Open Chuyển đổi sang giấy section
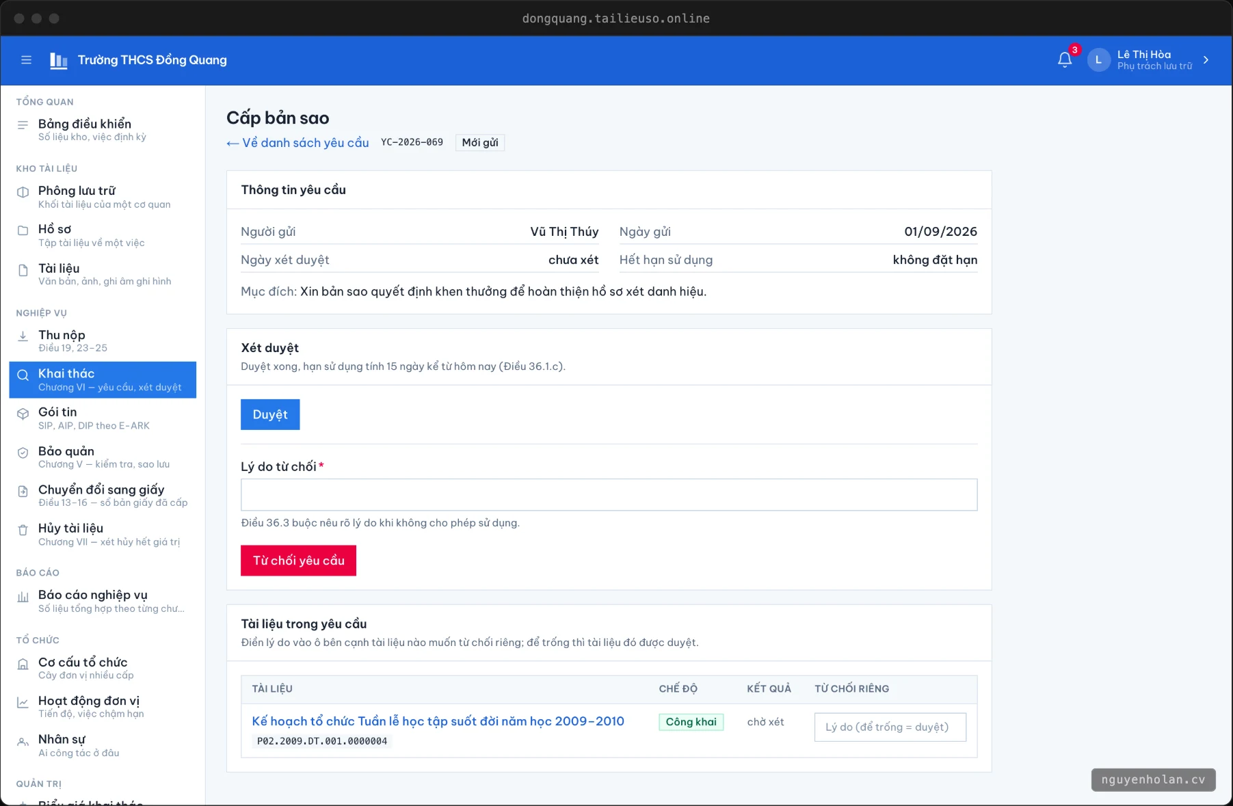The height and width of the screenshot is (806, 1233). [103, 495]
